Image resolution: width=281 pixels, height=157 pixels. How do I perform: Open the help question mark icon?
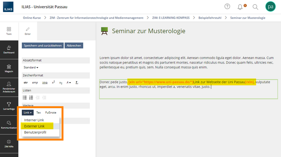(227, 7)
